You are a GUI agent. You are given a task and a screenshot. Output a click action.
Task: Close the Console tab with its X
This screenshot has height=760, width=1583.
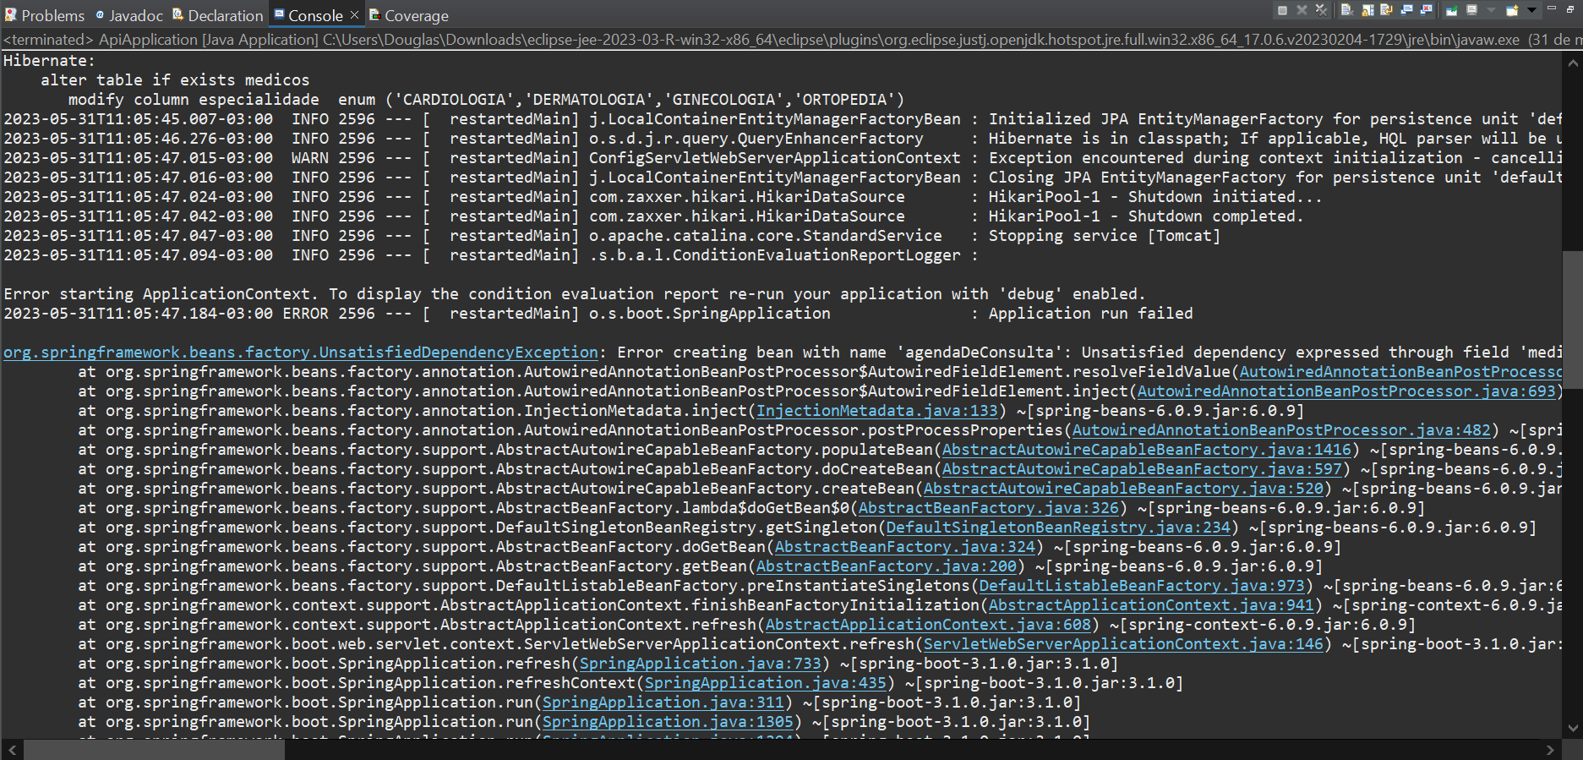[354, 14]
